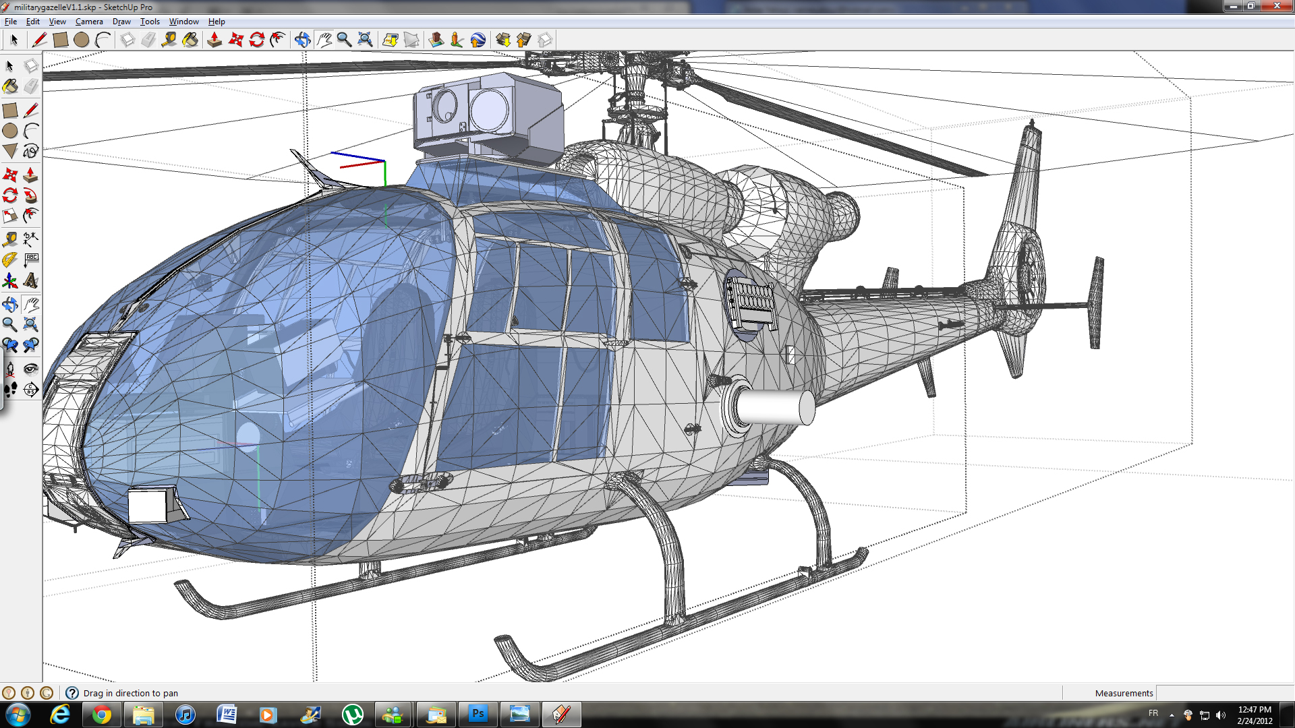The width and height of the screenshot is (1295, 728).
Task: Toggle Terrain display in the toolbar
Action: point(411,40)
